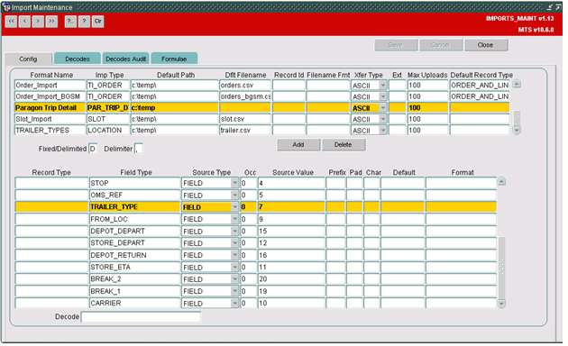Click the TRAILER_TYPE field type cell

point(134,207)
